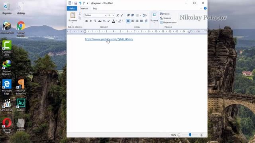This screenshot has height=143, width=255.
Task: Click the insert picture icon
Action: click(x=154, y=15)
